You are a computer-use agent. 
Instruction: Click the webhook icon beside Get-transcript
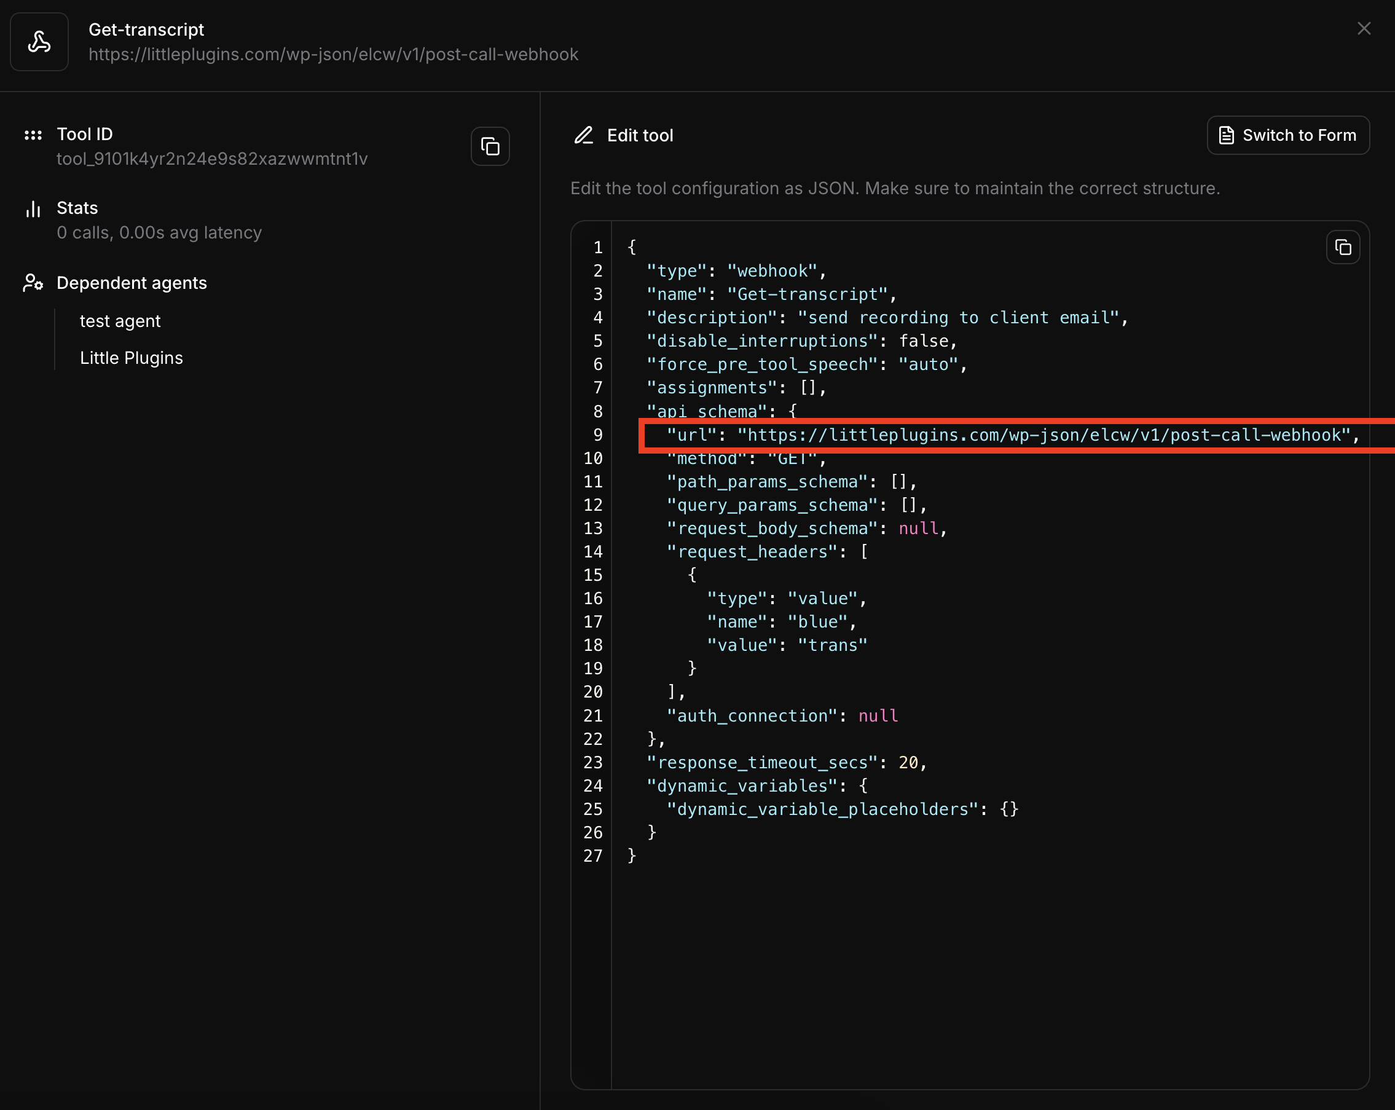39,42
